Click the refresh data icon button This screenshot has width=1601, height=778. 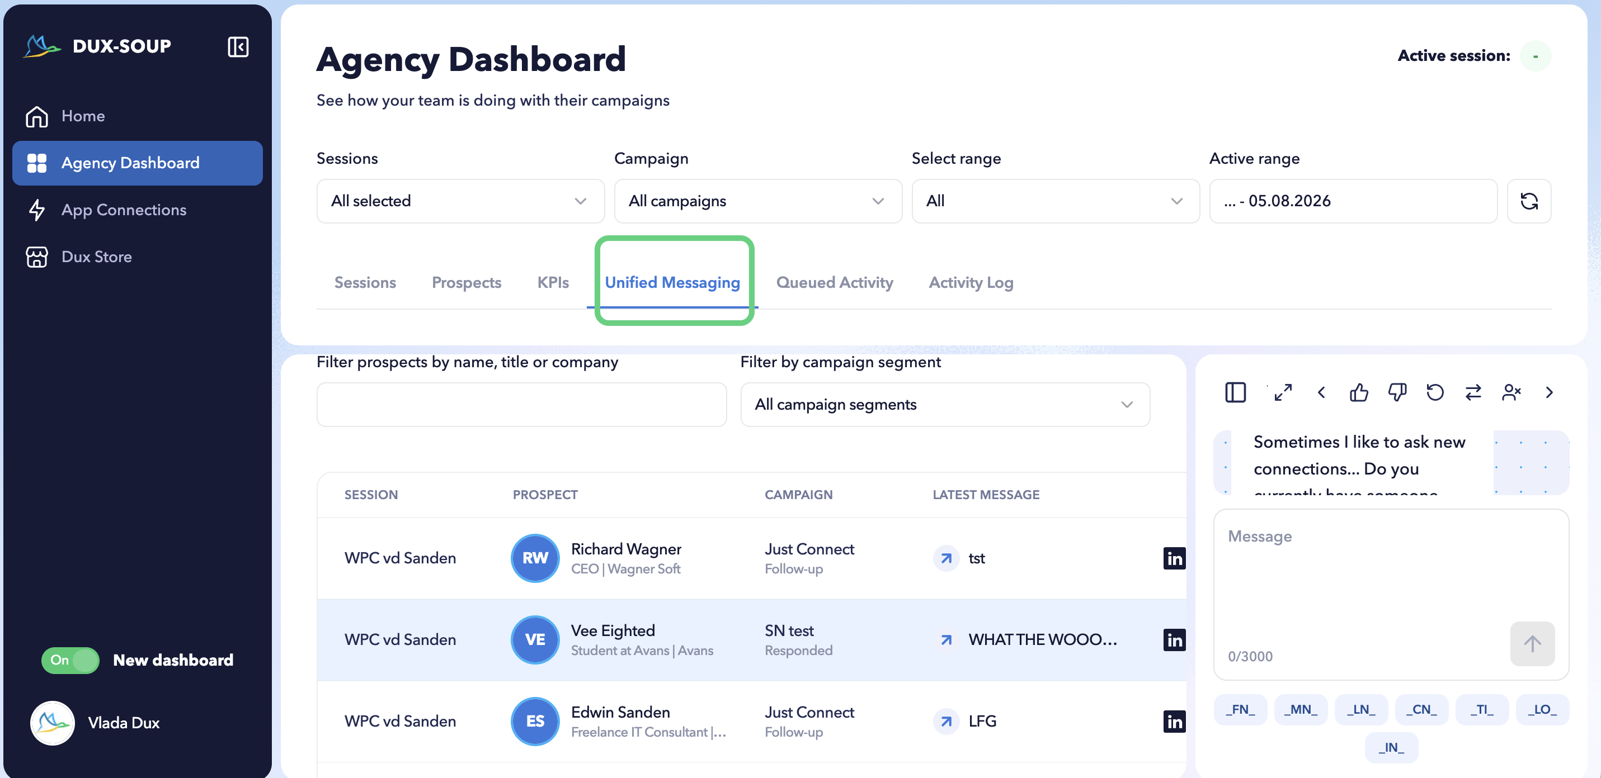click(x=1529, y=201)
